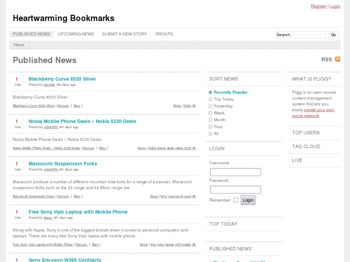The width and height of the screenshot is (350, 262).
Task: Click vote count on Blackberry Curve story
Action: point(16,79)
